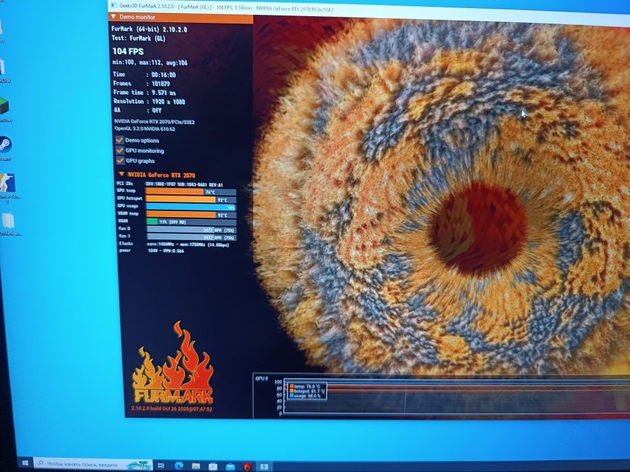Click the active window icon on the taskbar
630x472 pixels.
coord(265,467)
